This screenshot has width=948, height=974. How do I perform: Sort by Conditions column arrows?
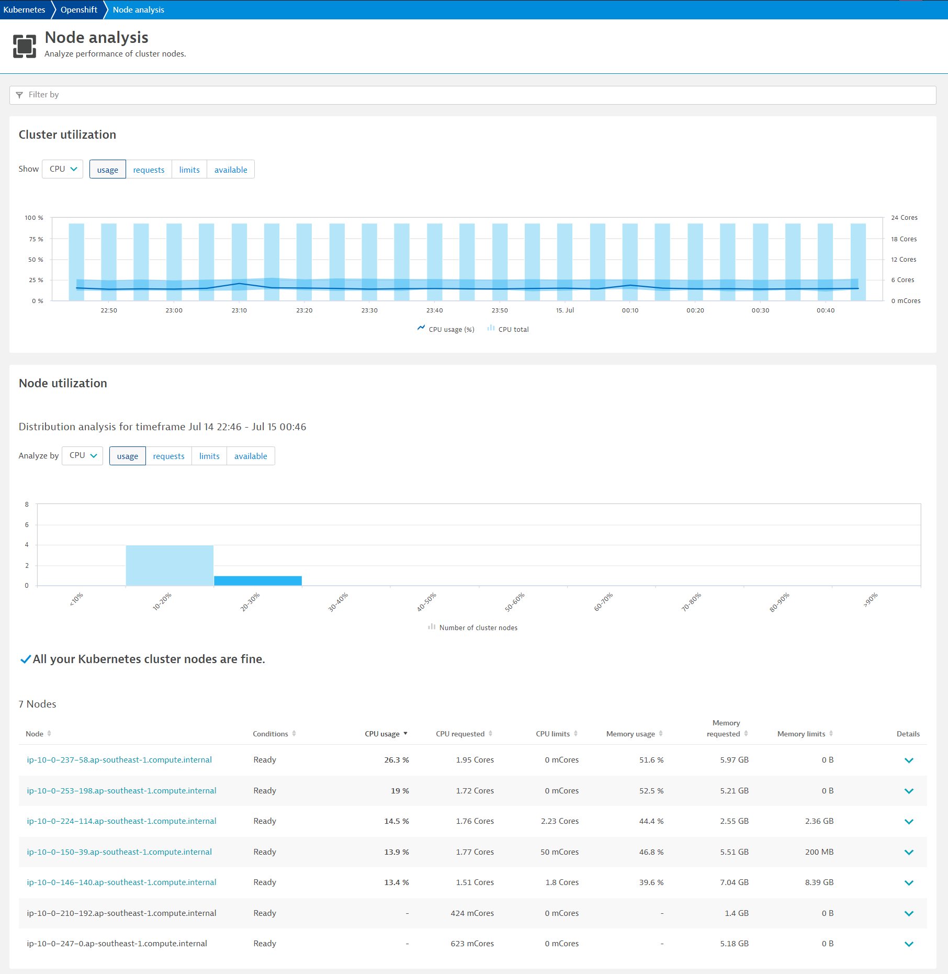click(294, 733)
